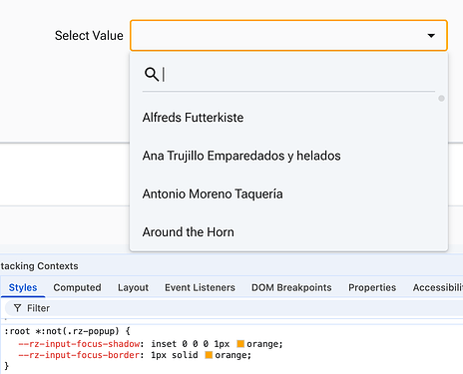
Task: Click the magnifier search icon in dropdown
Action: [x=152, y=74]
